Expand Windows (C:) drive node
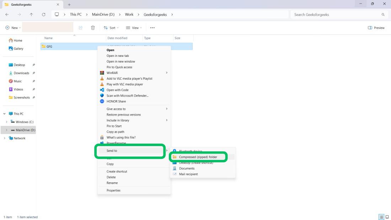This screenshot has width=391, height=220. coord(6,122)
